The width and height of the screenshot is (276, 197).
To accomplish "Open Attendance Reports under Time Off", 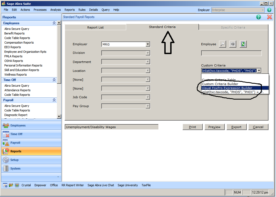I will (x=17, y=90).
